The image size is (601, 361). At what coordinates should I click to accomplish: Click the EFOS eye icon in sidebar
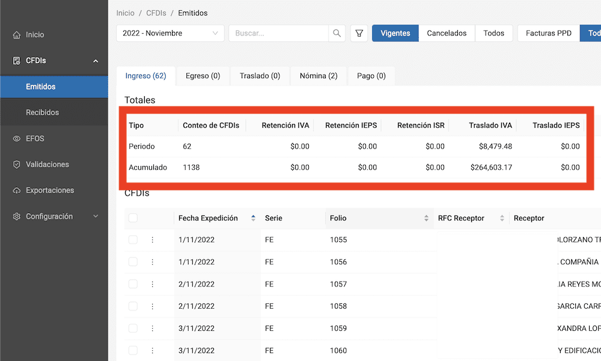17,139
